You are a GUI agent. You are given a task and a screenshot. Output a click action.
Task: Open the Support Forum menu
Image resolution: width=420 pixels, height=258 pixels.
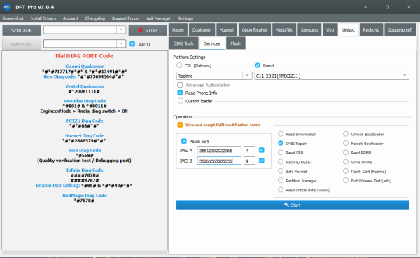click(125, 18)
